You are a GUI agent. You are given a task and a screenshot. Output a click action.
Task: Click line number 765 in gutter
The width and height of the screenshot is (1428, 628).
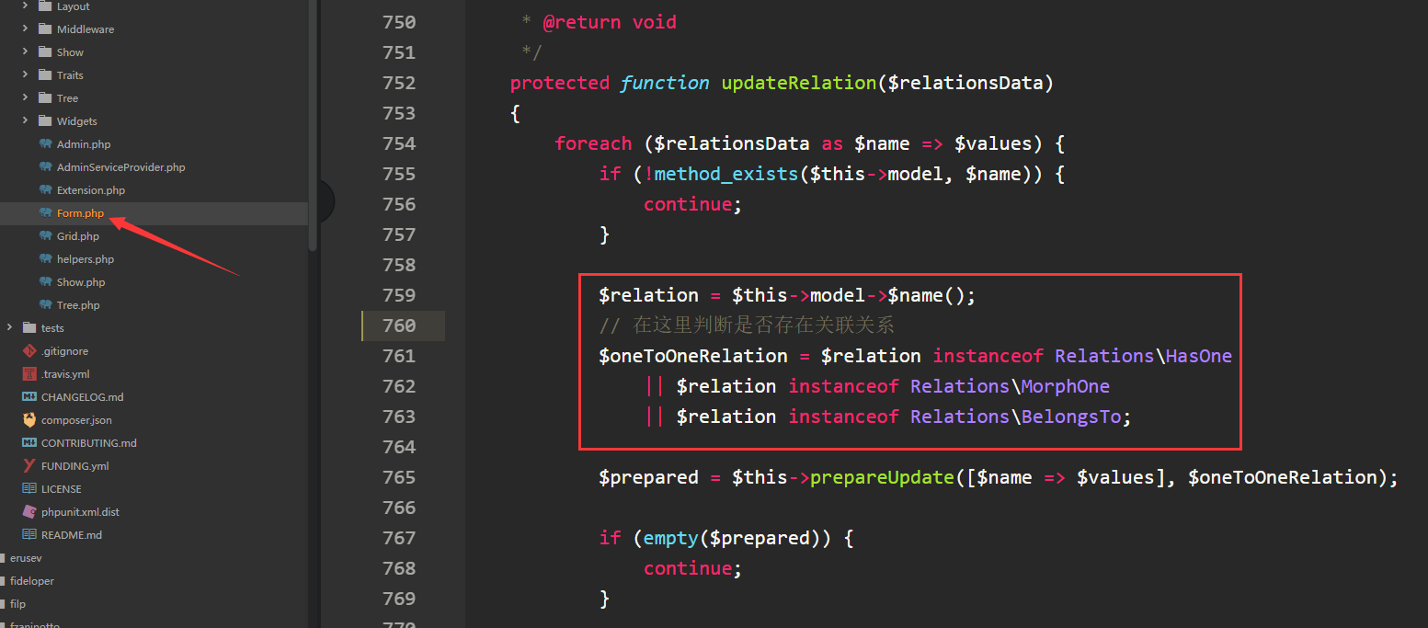[399, 477]
